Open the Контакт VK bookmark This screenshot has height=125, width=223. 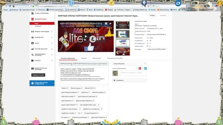click(x=81, y=10)
